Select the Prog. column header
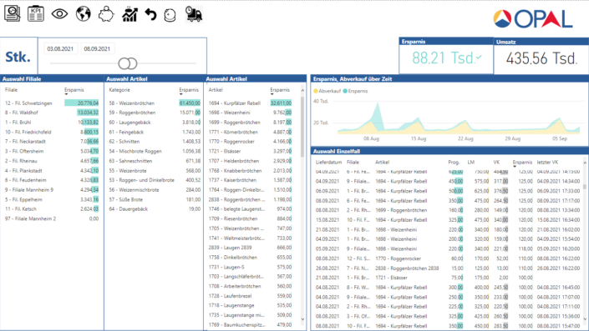Viewport: 589px width, 331px height. click(454, 163)
